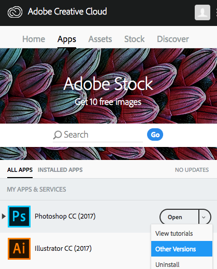
Task: Open the Discover tab
Action: point(173,39)
